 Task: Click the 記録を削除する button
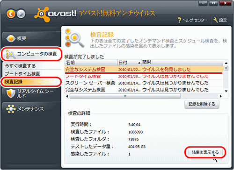pyautogui.click(x=202, y=104)
